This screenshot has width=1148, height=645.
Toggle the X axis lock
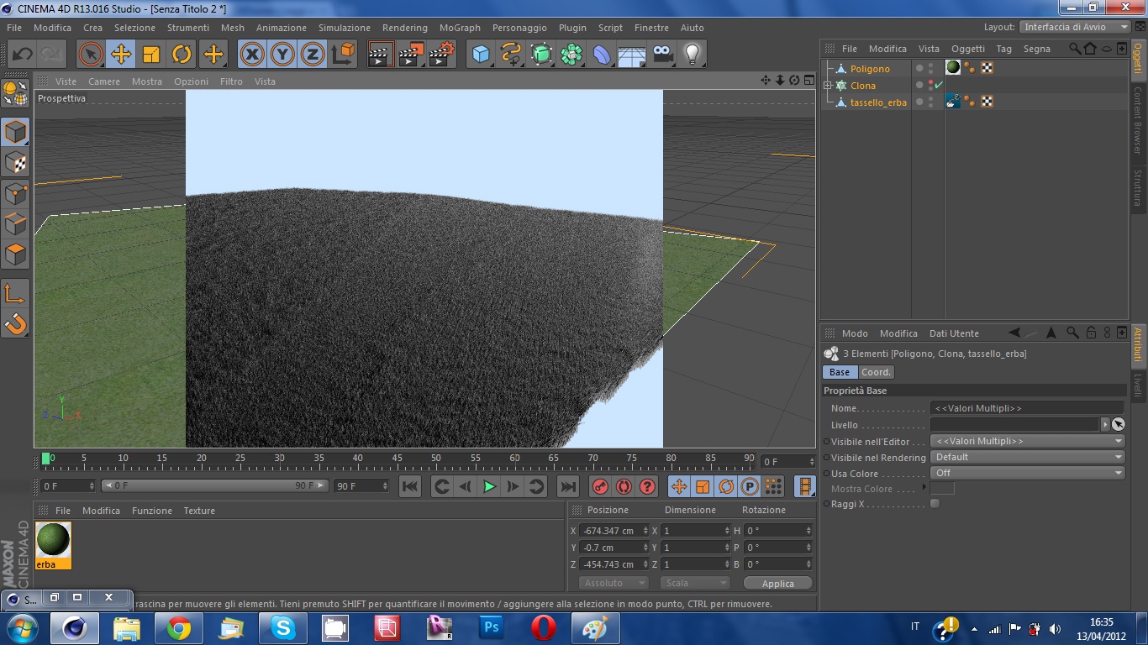tap(252, 55)
